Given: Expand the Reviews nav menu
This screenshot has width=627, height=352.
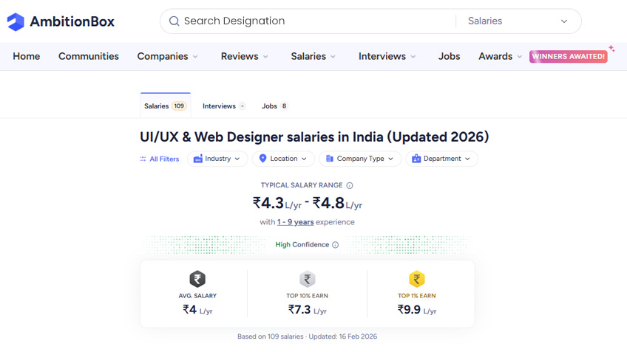Looking at the screenshot, I should [x=244, y=56].
